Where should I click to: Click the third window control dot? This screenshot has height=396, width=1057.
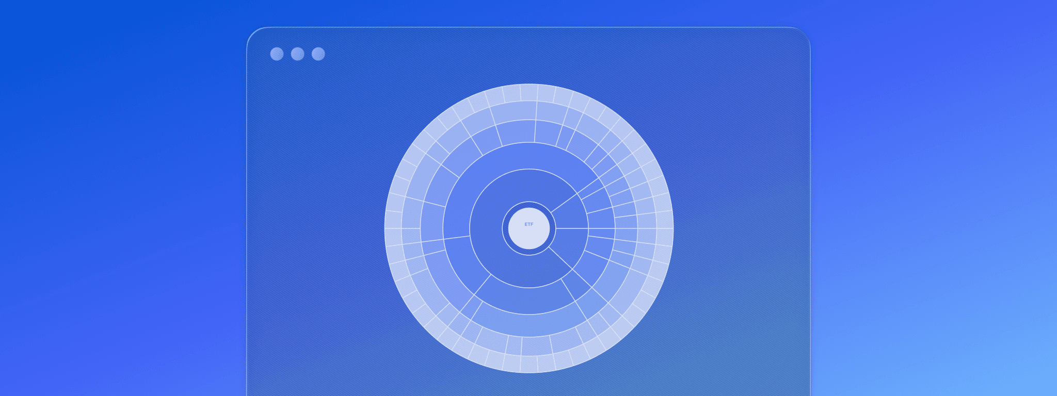[318, 54]
